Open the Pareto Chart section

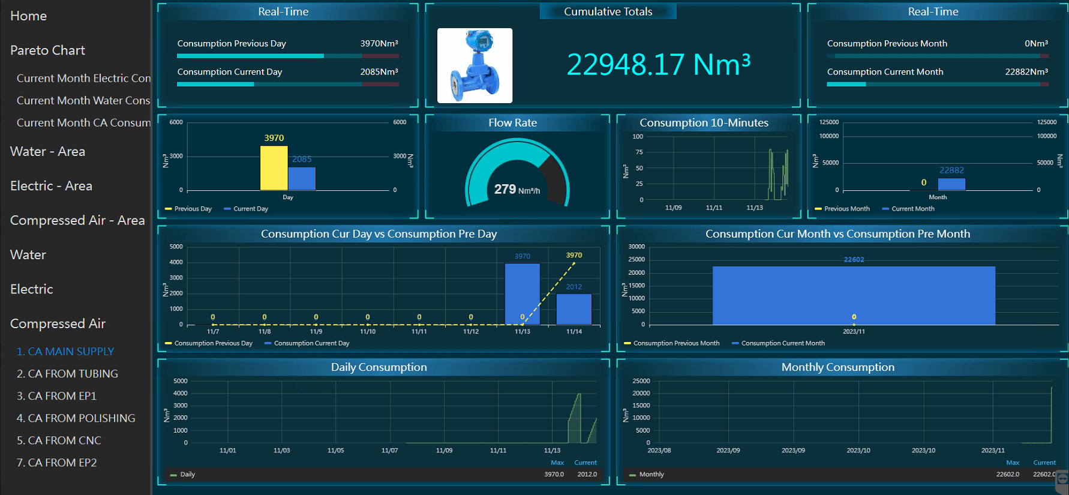(x=47, y=50)
